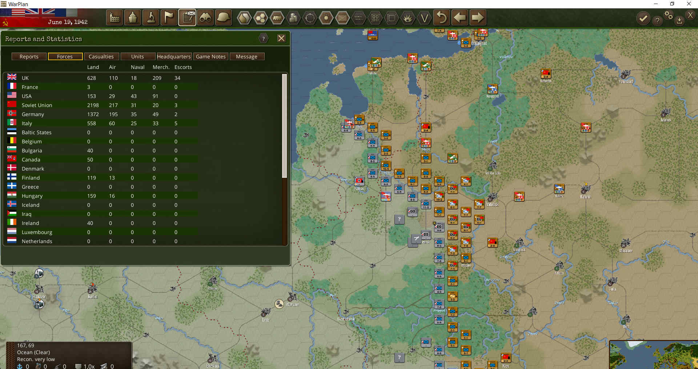Switch to the Reports tab
Screen dimensions: 698x369
tap(29, 57)
